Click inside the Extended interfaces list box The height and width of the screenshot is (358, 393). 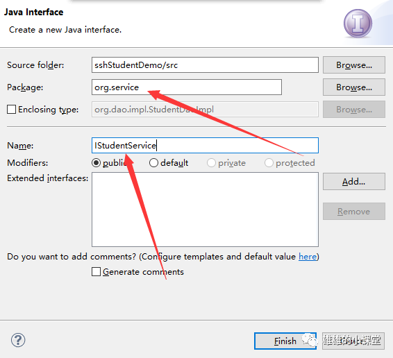point(205,210)
